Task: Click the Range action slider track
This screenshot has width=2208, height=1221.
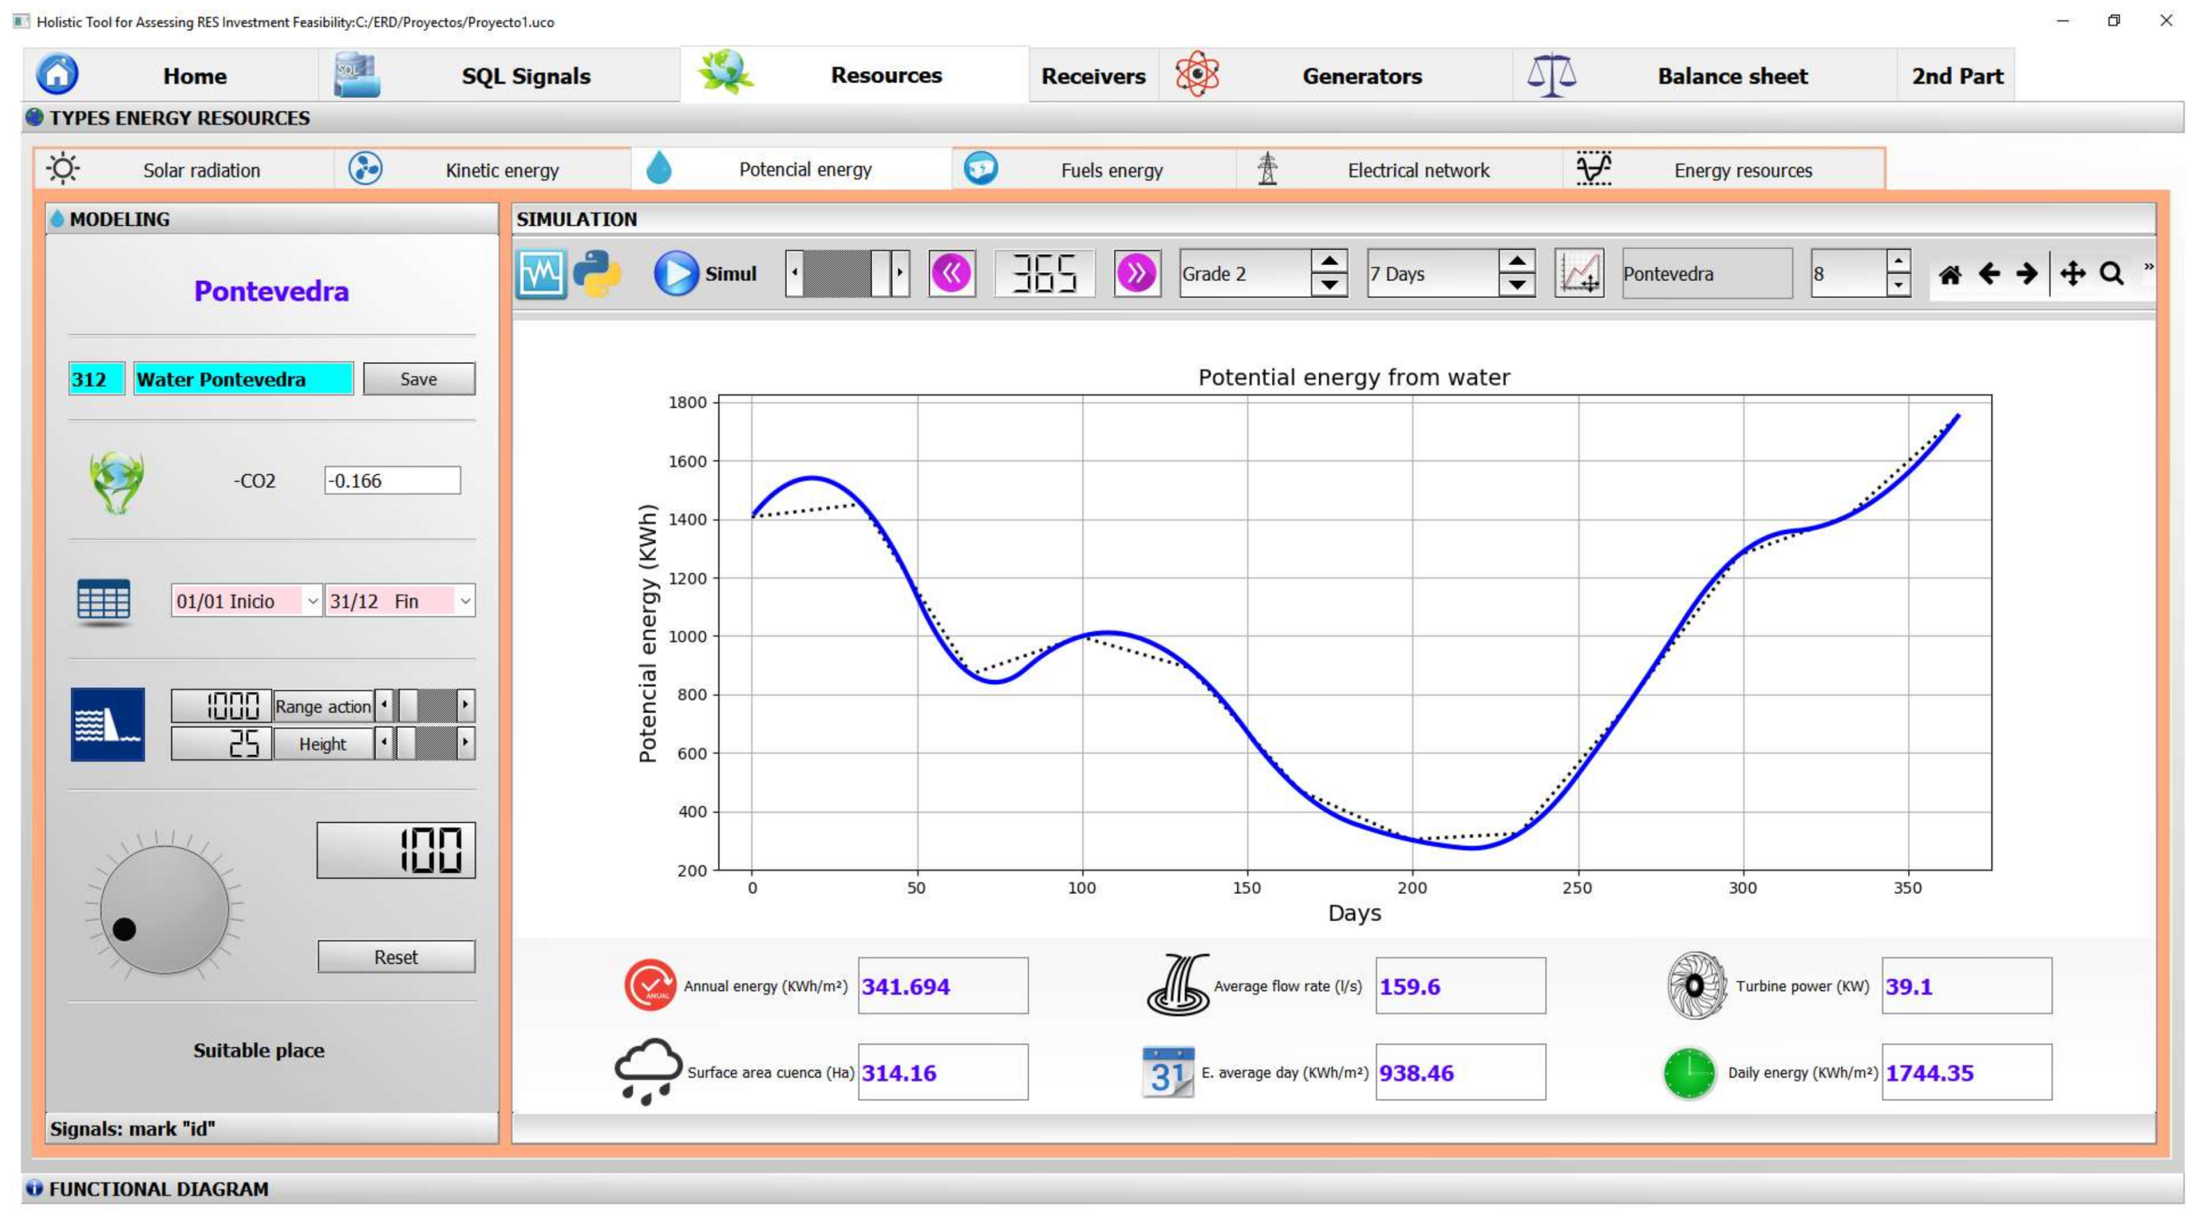Action: click(x=437, y=706)
